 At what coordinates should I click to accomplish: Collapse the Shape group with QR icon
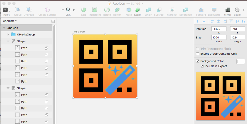[8, 88]
